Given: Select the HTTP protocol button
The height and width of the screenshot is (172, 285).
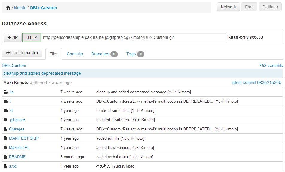Looking at the screenshot, I should coord(32,37).
